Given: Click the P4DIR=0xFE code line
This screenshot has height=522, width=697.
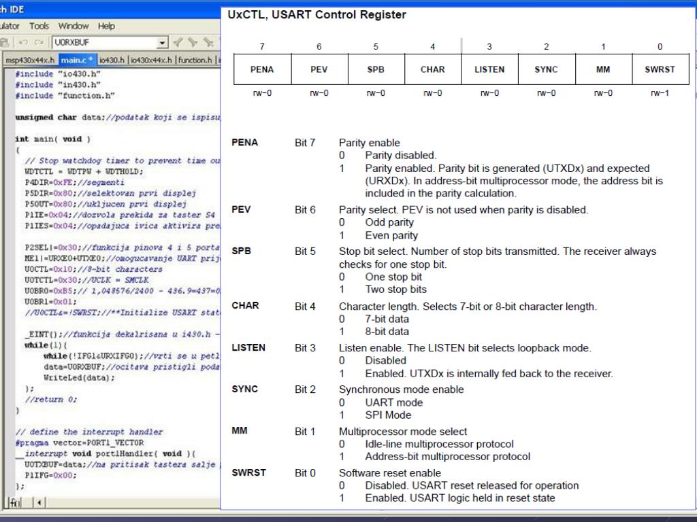Looking at the screenshot, I should pyautogui.click(x=74, y=182).
